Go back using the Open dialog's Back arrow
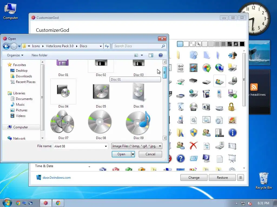The image size is (277, 207). [6, 46]
